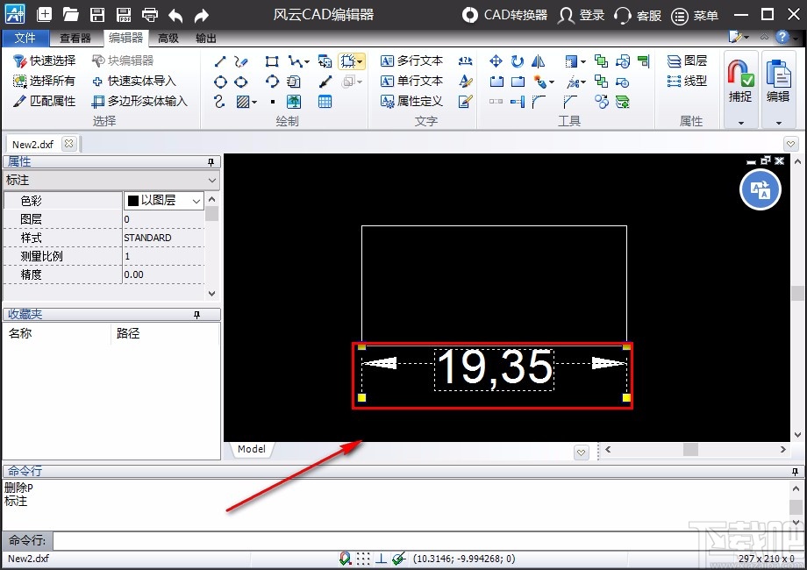
Task: Click the Quick Select (快速选择) tool
Action: point(44,61)
